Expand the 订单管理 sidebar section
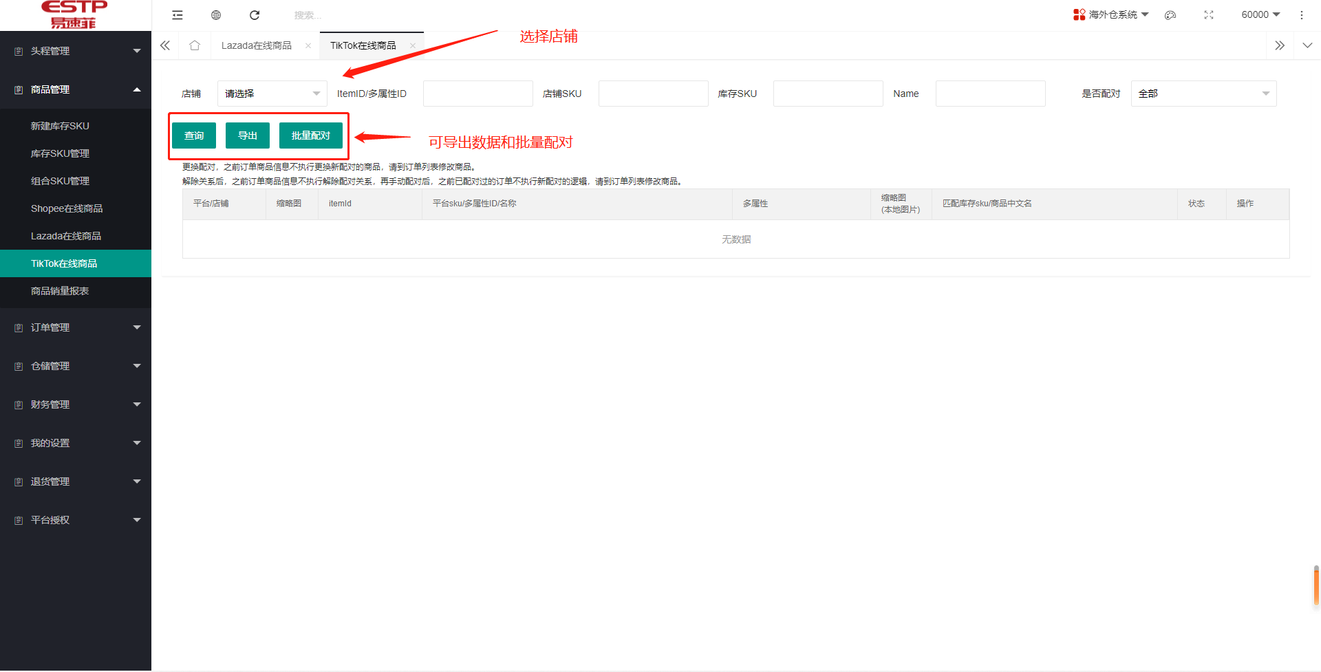1321x672 pixels. [76, 327]
